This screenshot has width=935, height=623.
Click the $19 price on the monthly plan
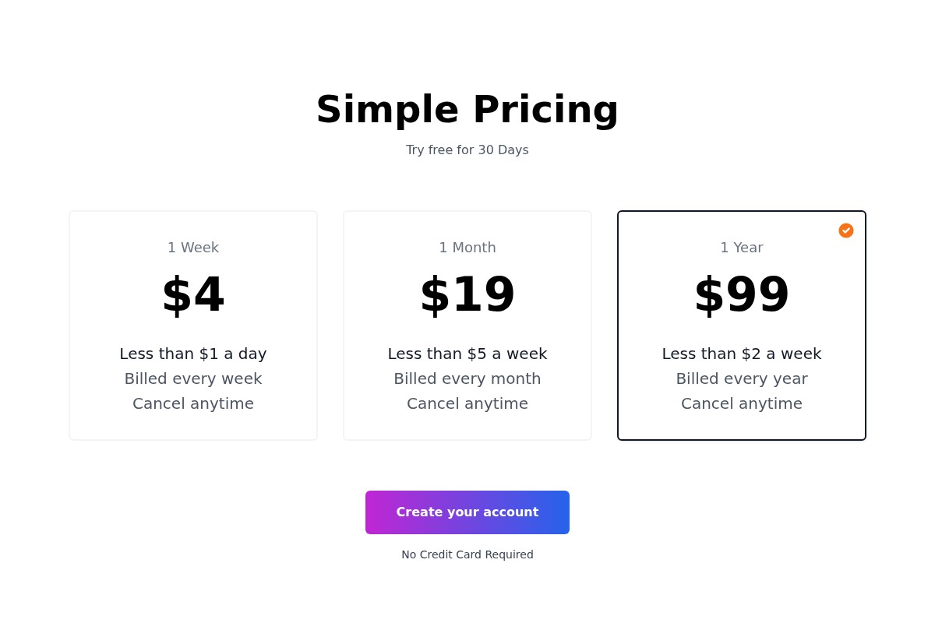pyautogui.click(x=467, y=294)
